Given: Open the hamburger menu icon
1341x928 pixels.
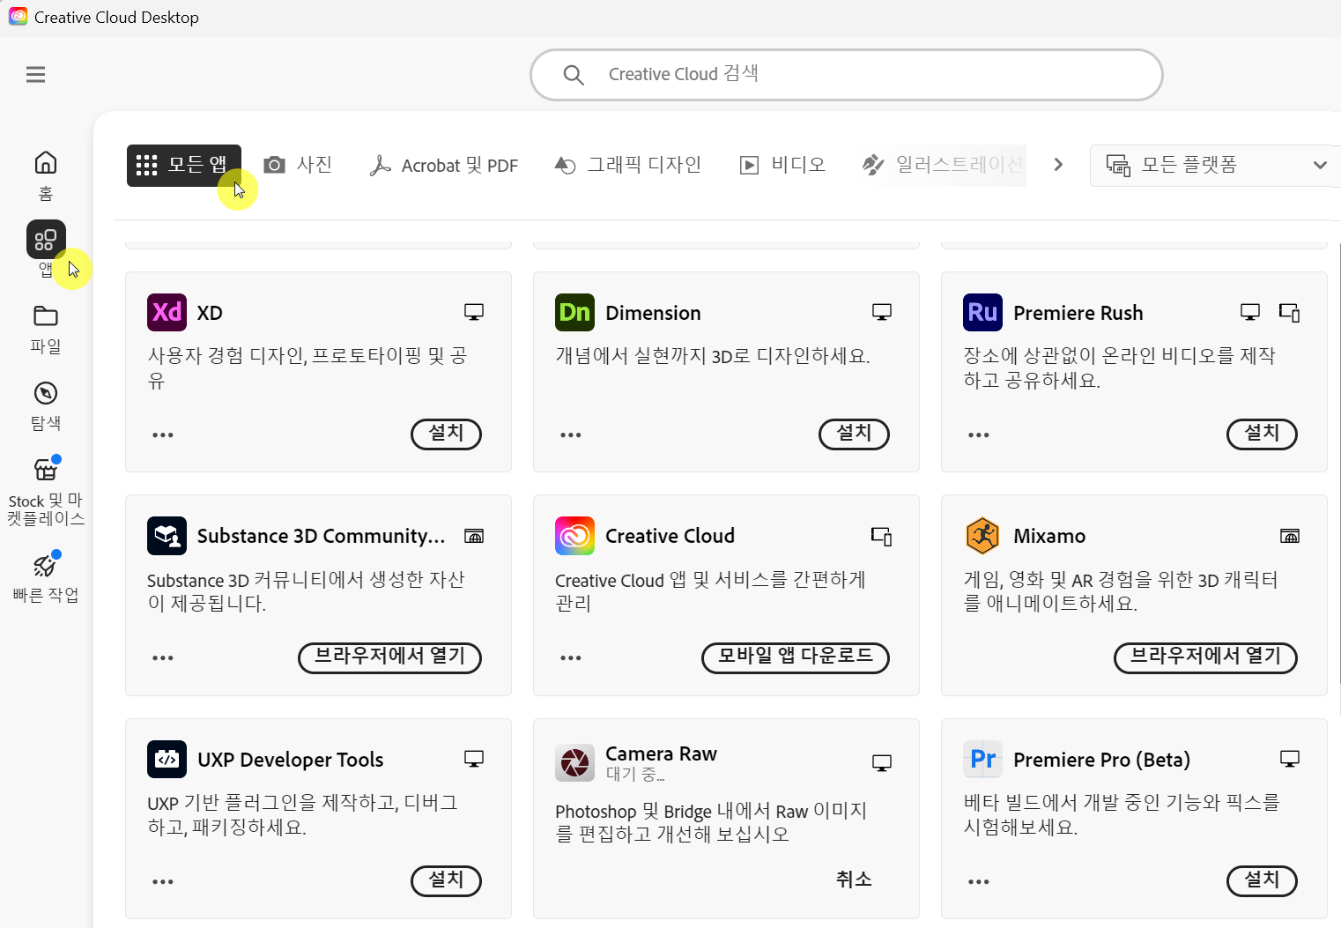Looking at the screenshot, I should [35, 75].
